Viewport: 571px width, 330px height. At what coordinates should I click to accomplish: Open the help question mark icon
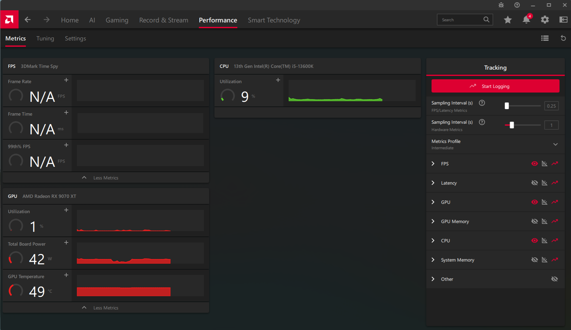click(x=517, y=5)
